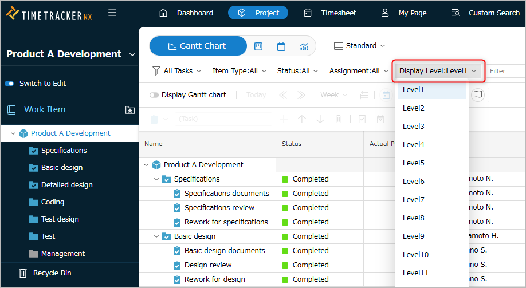This screenshot has width=526, height=288.
Task: Open the Dashboard tab
Action: point(187,13)
